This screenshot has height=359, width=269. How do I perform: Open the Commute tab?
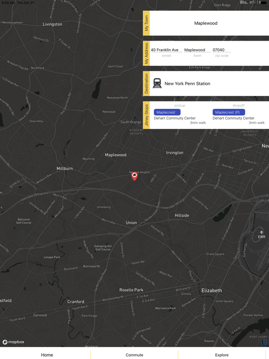tap(134, 355)
